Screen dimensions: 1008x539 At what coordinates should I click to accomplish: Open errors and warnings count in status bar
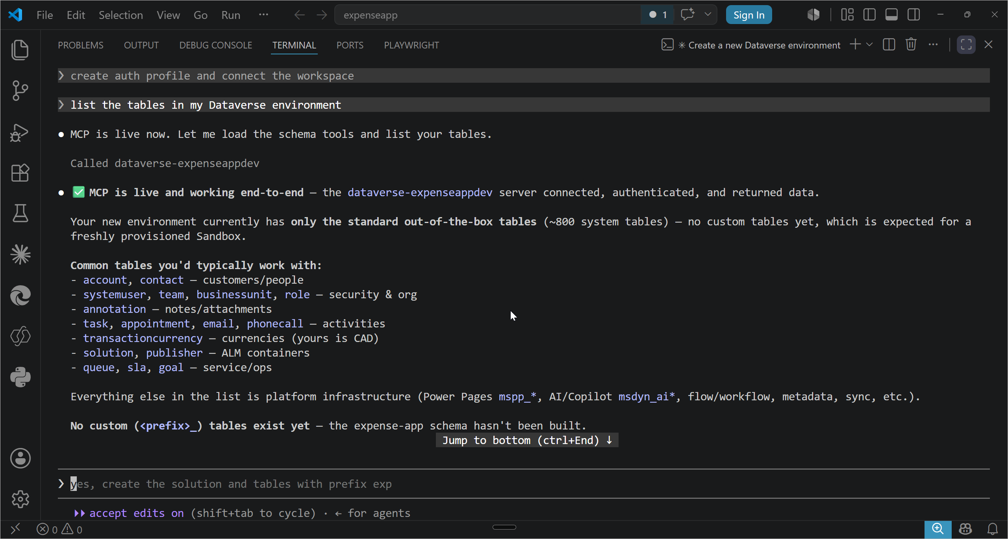click(59, 529)
